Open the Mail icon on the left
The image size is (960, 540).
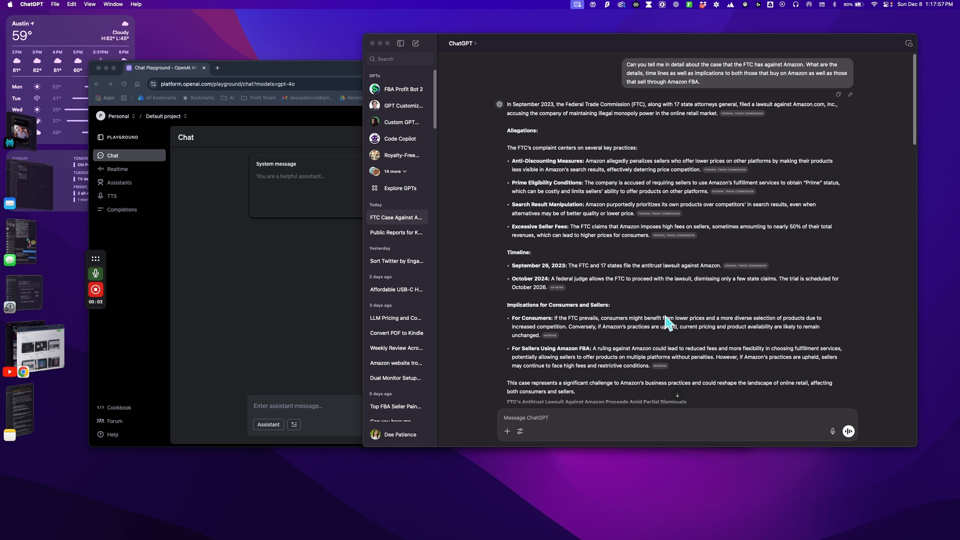[x=10, y=203]
